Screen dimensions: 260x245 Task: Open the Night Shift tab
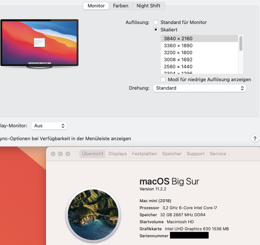pos(148,6)
